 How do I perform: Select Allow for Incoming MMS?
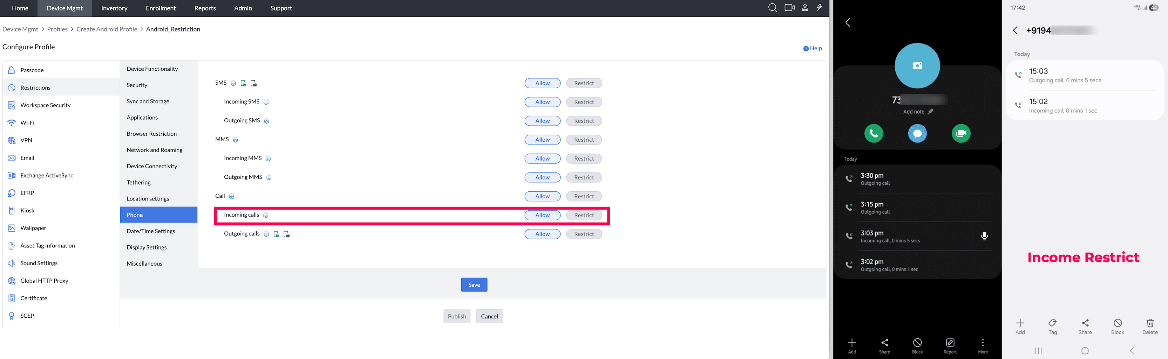click(x=542, y=159)
